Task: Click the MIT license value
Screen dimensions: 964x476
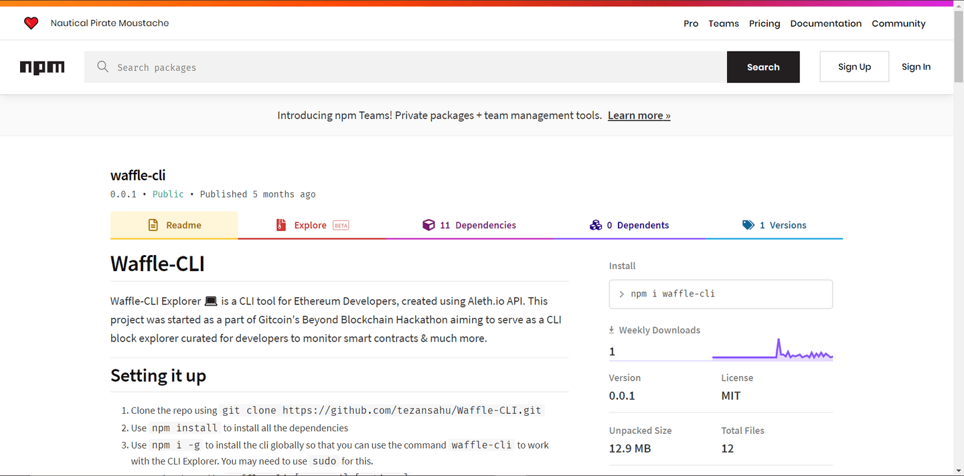Action: [731, 396]
